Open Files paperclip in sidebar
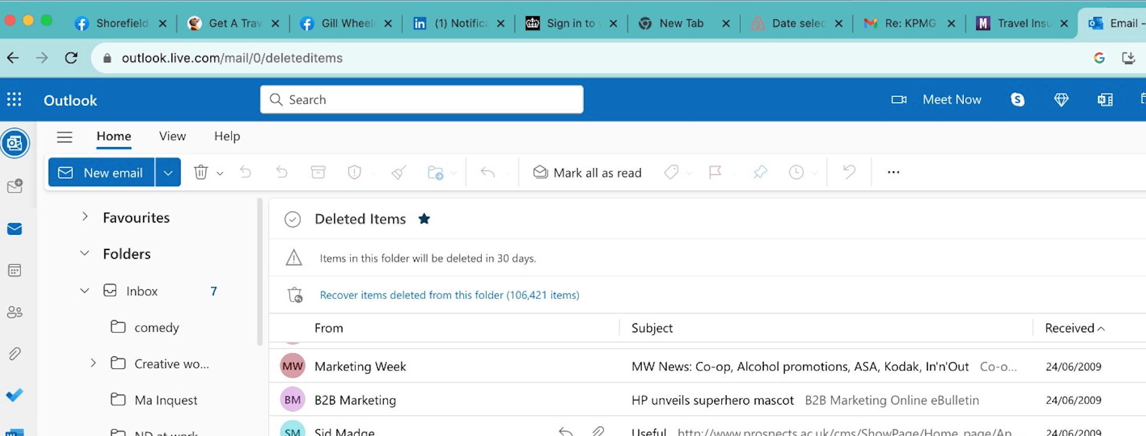 pyautogui.click(x=15, y=354)
